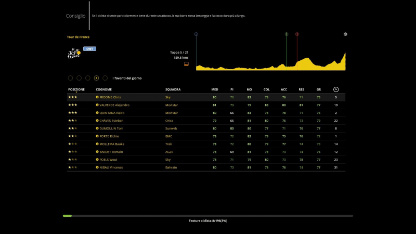Screen dimensions: 416x234
Task: Click the 'I favoriti del giorno' label
Action: coord(127,79)
